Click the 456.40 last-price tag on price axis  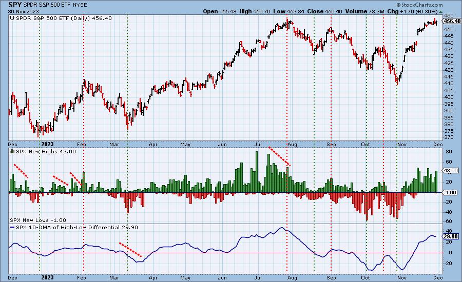pyautogui.click(x=452, y=21)
